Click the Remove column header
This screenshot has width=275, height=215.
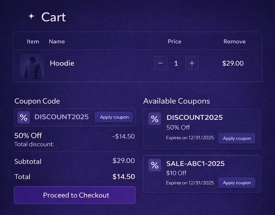click(234, 42)
